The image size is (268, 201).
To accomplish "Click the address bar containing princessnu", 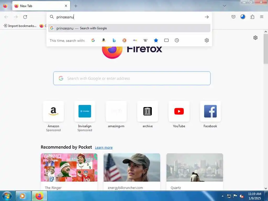I will pyautogui.click(x=129, y=17).
